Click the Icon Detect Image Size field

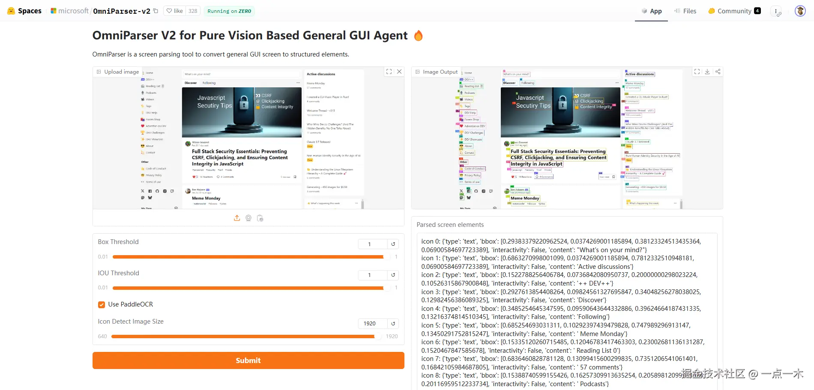pyautogui.click(x=372, y=323)
